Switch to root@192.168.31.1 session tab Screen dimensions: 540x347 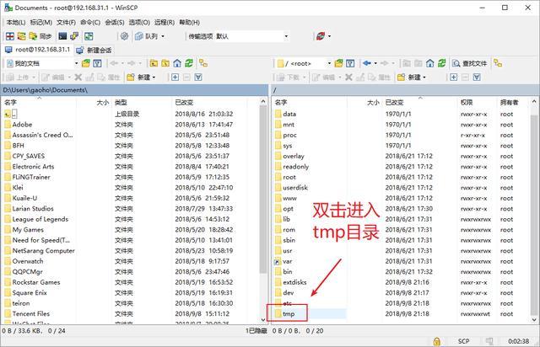(37, 50)
